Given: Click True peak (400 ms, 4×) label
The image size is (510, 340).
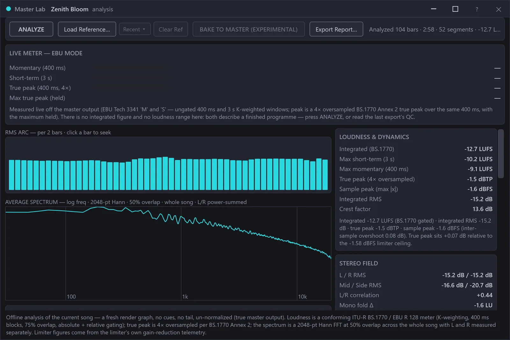Looking at the screenshot, I should pos(40,88).
